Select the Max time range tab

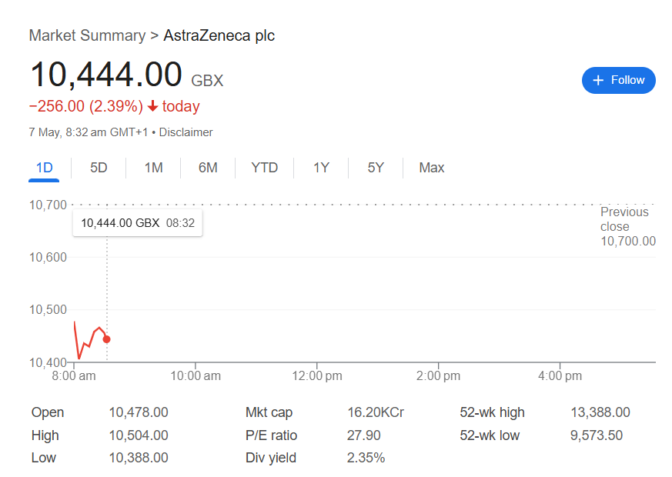click(x=432, y=168)
